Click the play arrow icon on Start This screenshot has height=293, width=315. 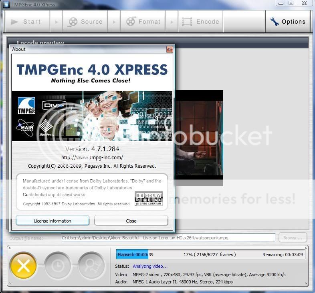pyautogui.click(x=14, y=22)
